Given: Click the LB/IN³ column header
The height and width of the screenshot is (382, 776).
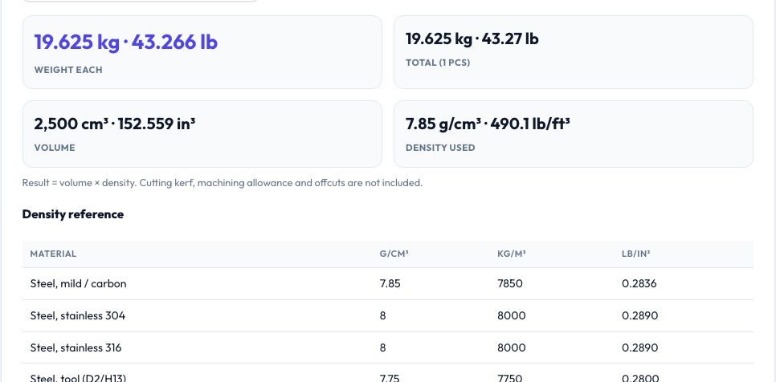Looking at the screenshot, I should [x=636, y=254].
